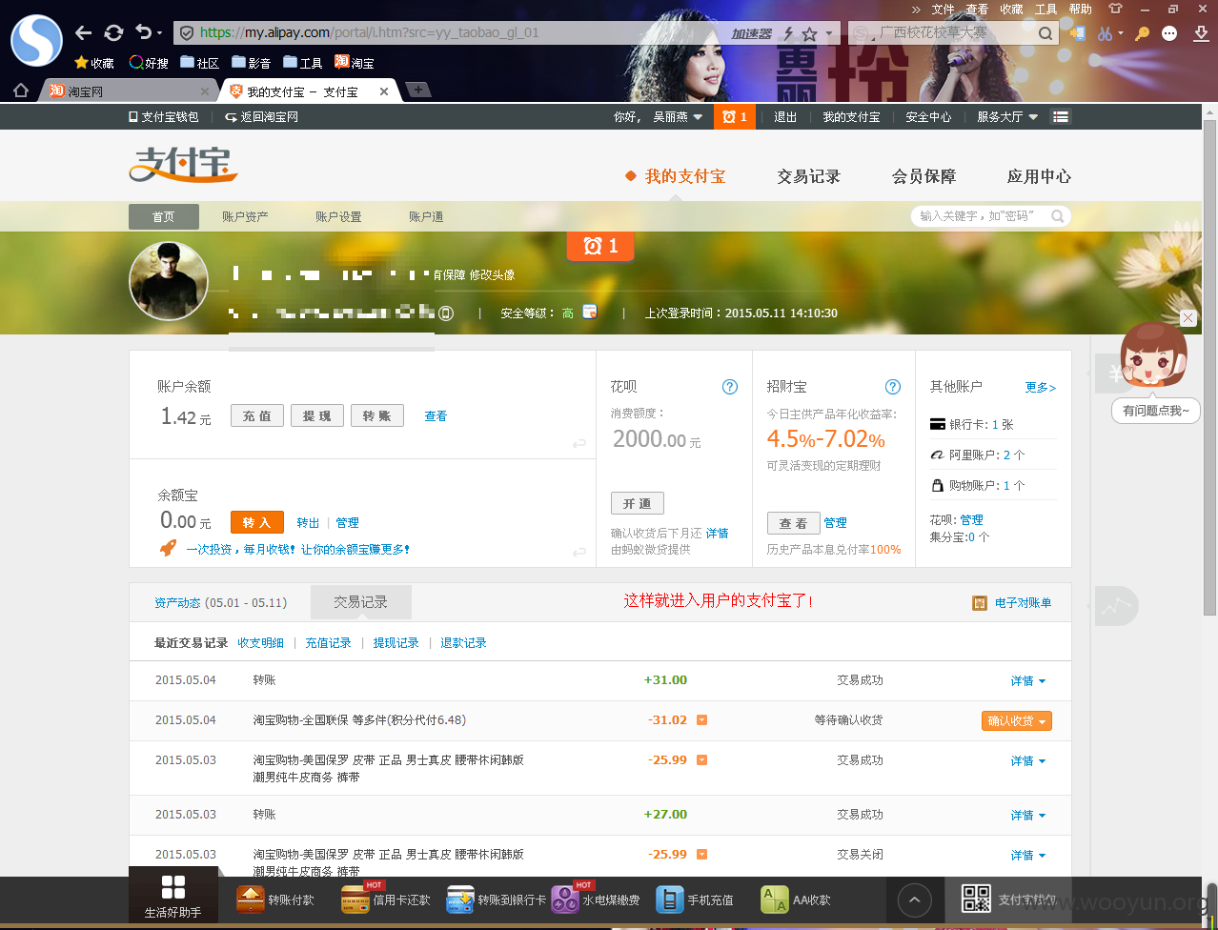
Task: Open the 吴丽燕 username dropdown
Action: click(678, 116)
